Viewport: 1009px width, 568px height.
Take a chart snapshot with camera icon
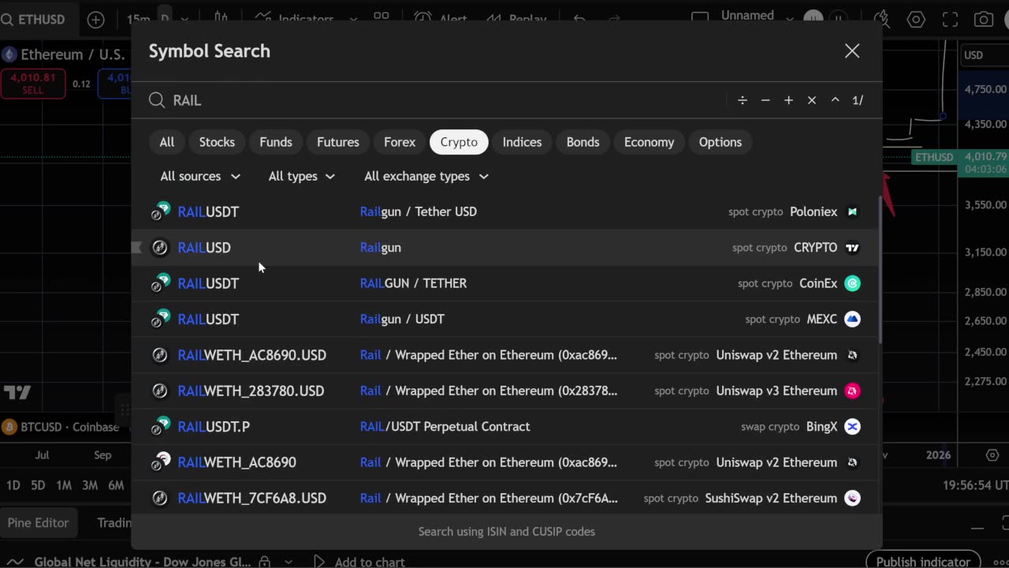984,20
